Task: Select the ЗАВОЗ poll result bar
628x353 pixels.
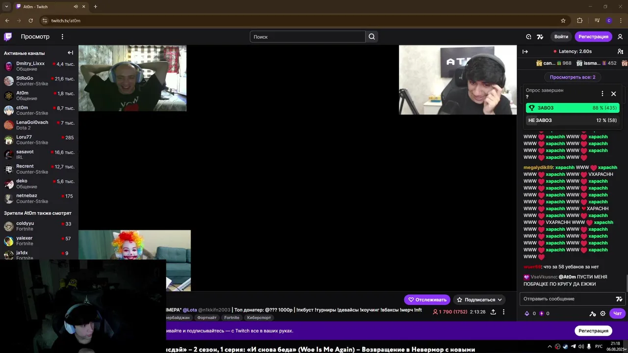Action: (x=573, y=108)
